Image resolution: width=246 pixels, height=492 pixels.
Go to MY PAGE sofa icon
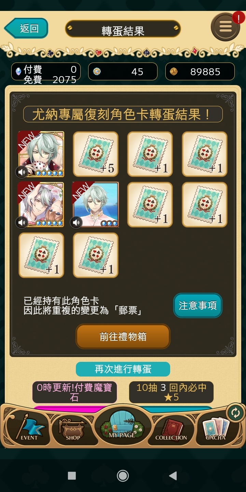122,425
